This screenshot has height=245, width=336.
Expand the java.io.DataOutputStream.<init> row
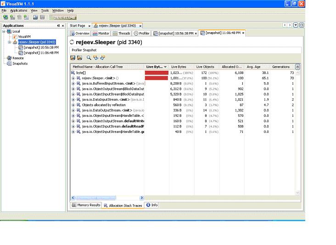pyautogui.click(x=73, y=110)
